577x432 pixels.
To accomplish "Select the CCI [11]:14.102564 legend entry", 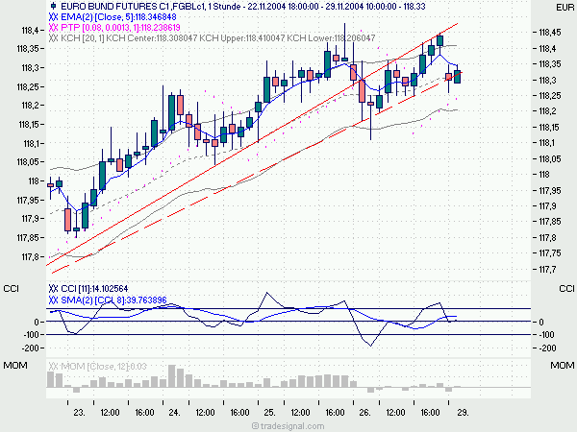I will (94, 289).
